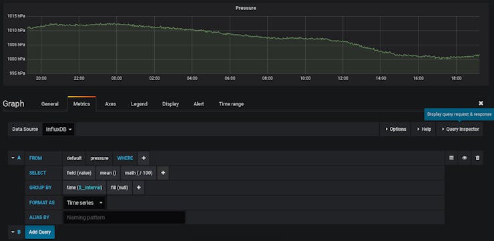
Task: Click the default retention policy segment
Action: (74, 158)
